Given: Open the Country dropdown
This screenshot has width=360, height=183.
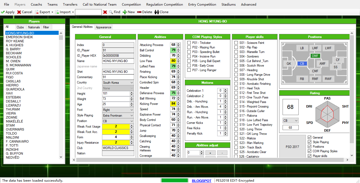Looking at the screenshot, I should click(x=118, y=83).
